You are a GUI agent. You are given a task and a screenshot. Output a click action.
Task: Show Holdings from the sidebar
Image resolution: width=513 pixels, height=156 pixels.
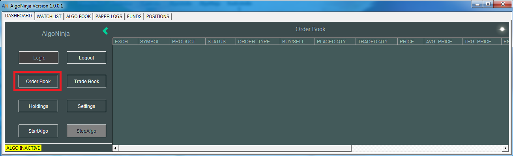tap(38, 106)
